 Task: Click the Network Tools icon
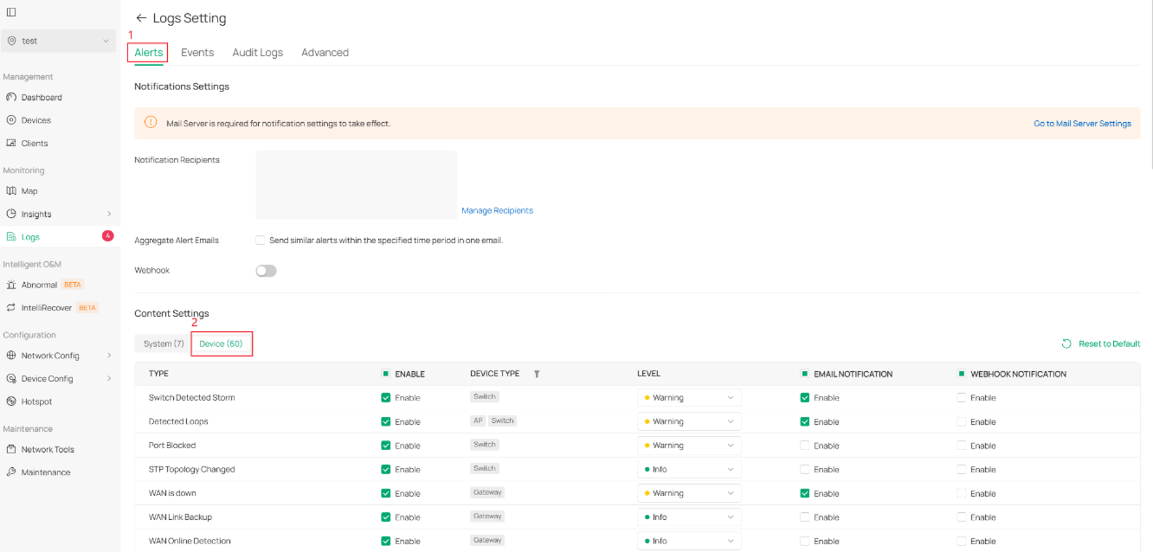(x=11, y=449)
